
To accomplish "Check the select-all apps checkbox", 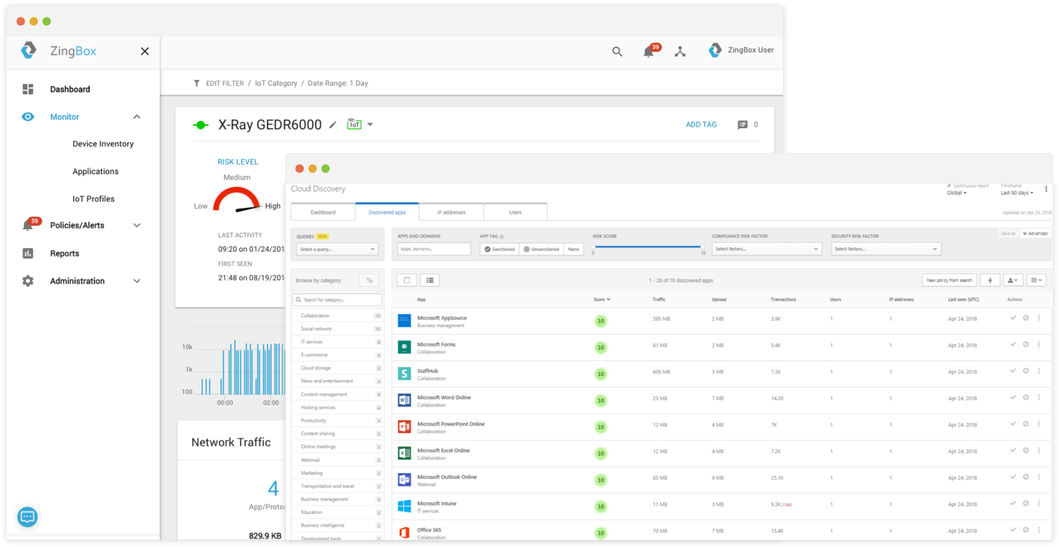I will coord(407,280).
